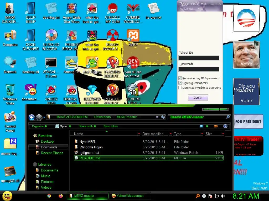Click New folder in the Explorer toolbar
Screen dimensions: 269x201
[x=111, y=126]
